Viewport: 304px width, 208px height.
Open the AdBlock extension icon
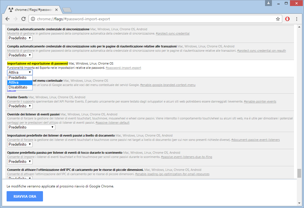(287, 19)
